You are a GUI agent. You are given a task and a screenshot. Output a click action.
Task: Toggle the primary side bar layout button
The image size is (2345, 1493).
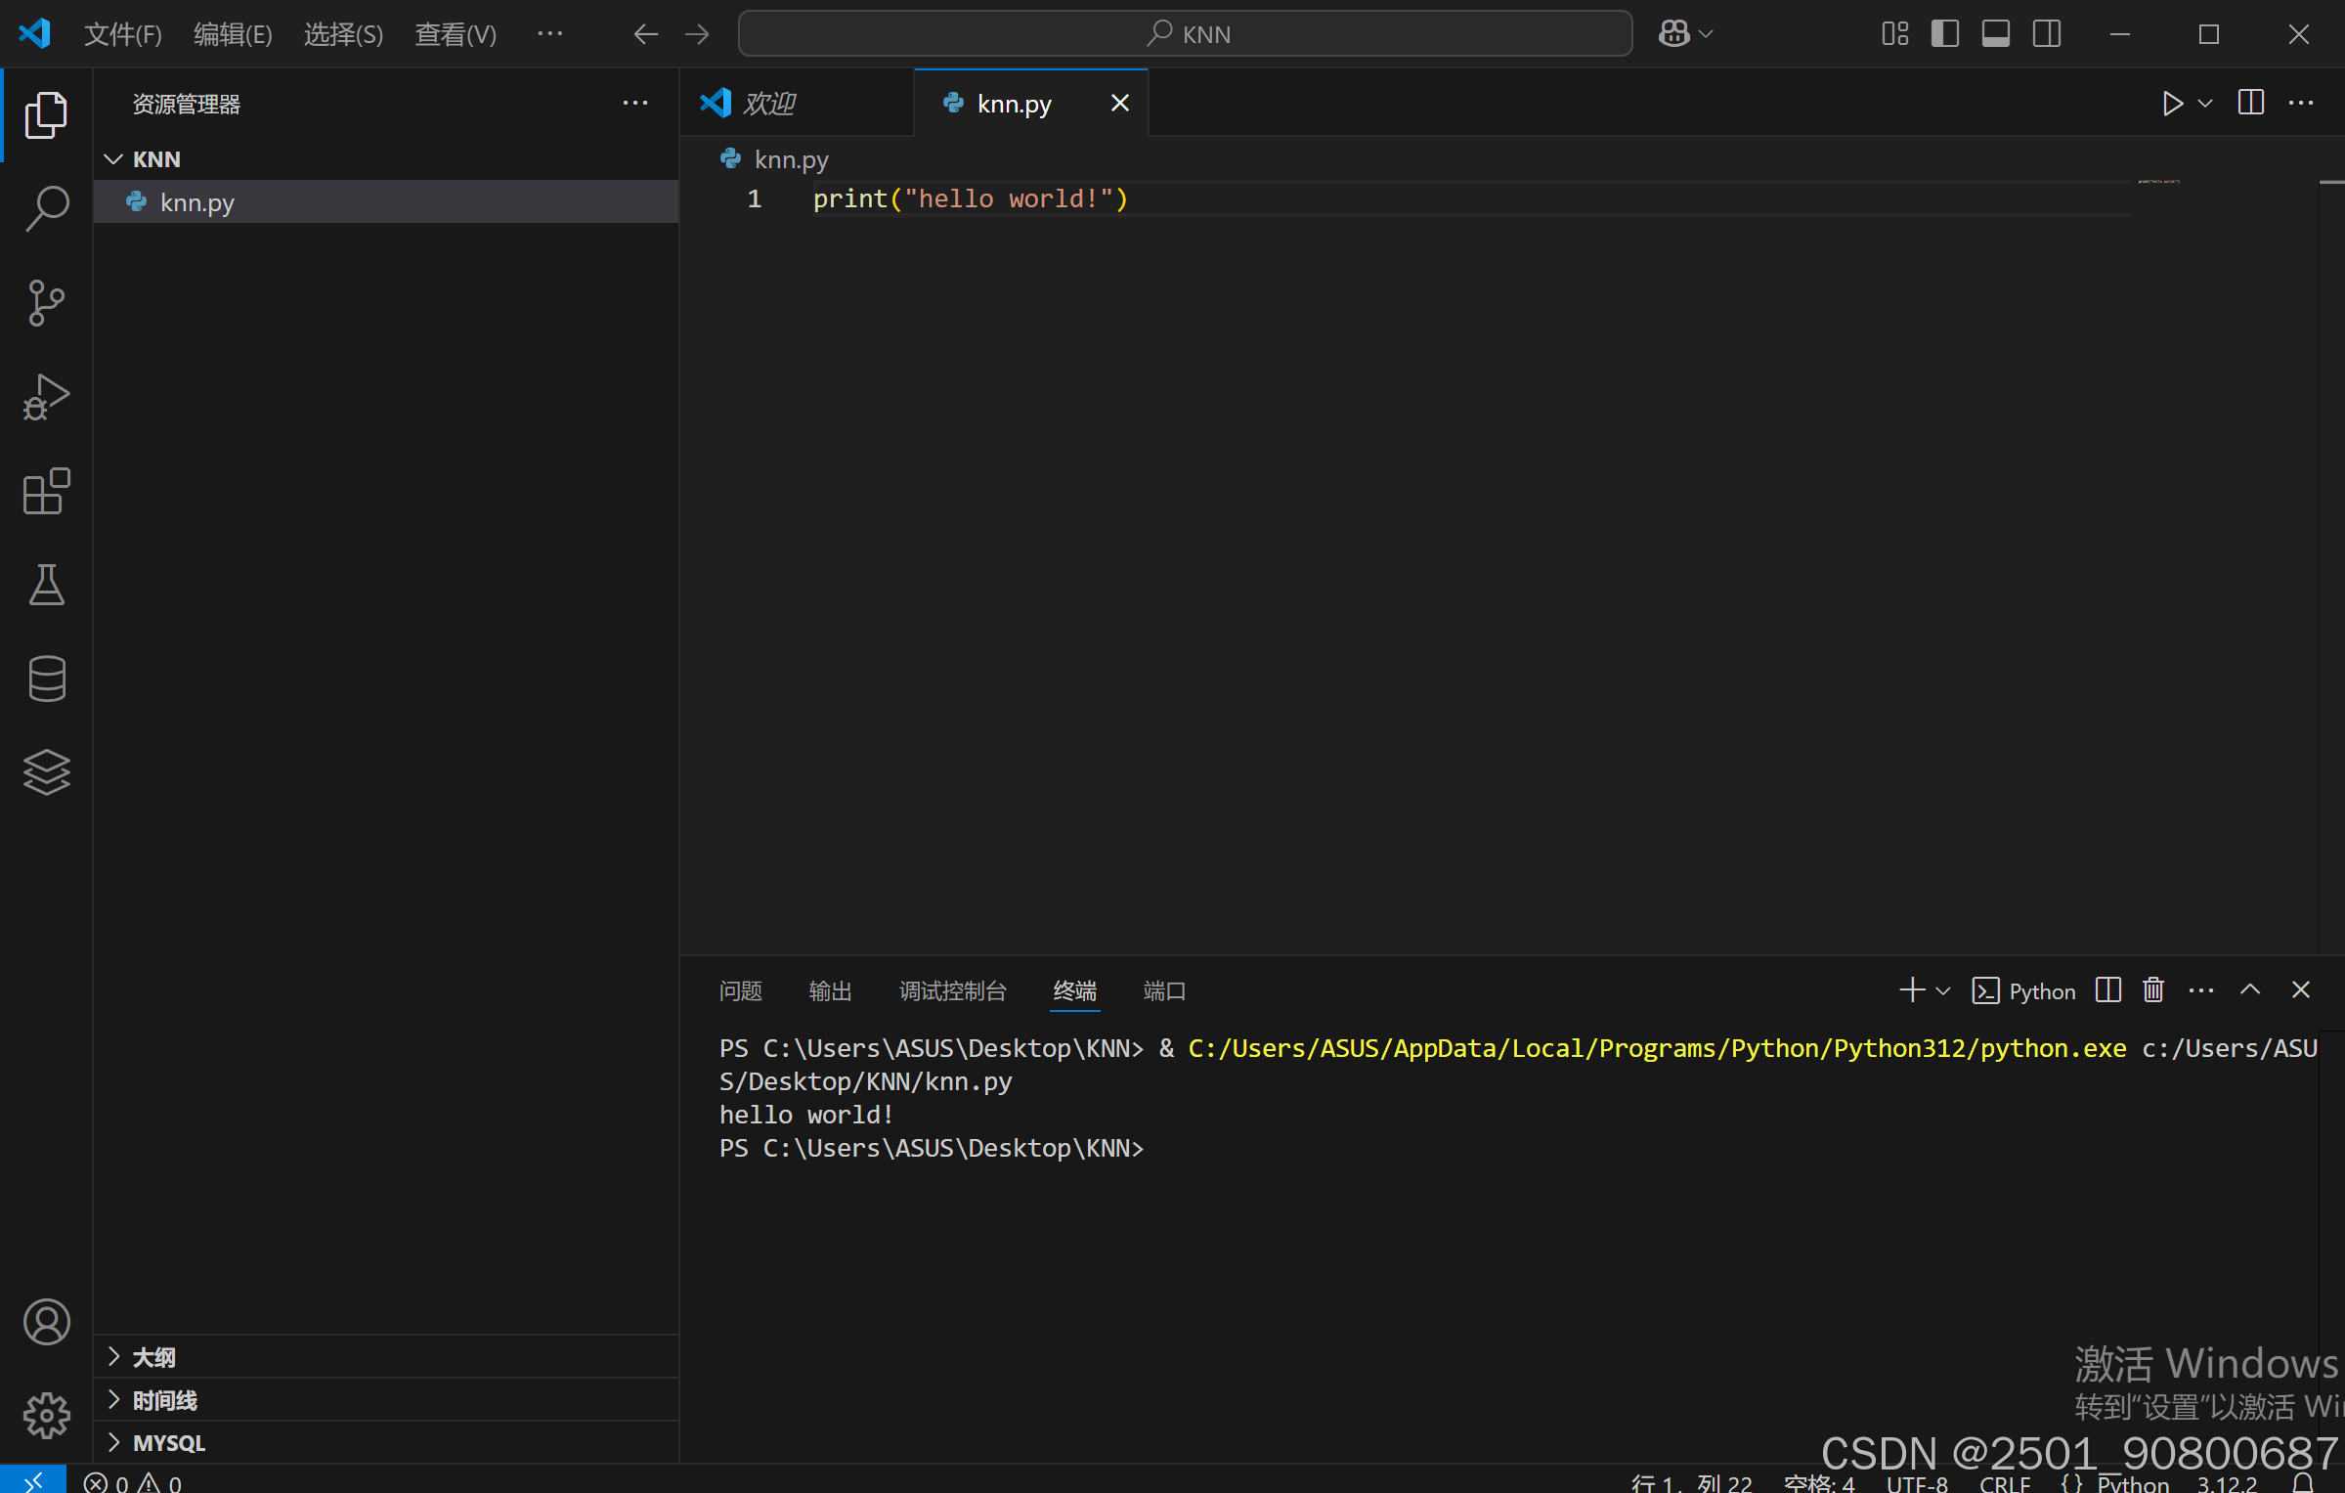click(1944, 34)
